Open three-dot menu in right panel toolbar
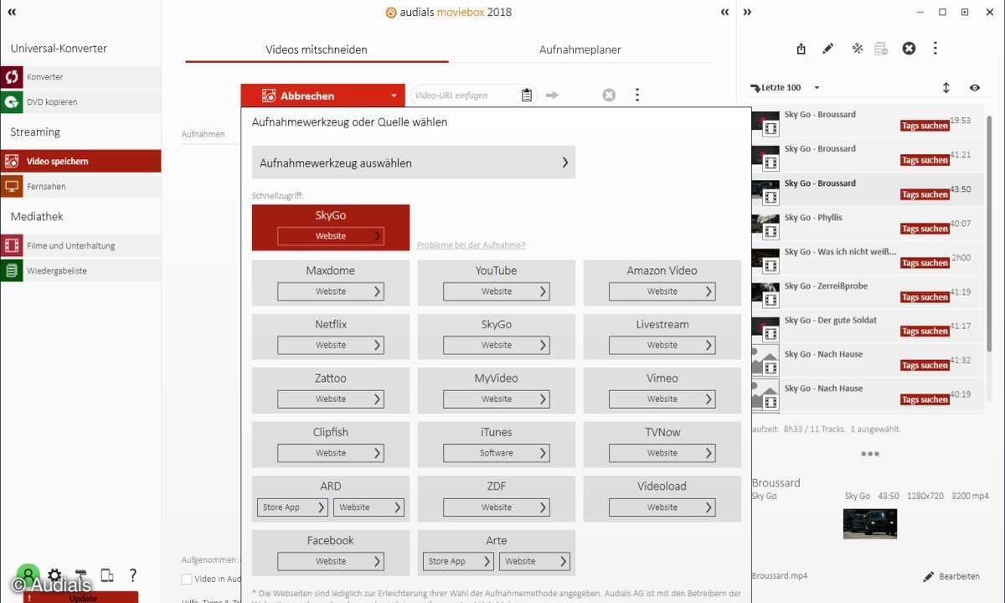The image size is (1005, 603). pos(935,49)
